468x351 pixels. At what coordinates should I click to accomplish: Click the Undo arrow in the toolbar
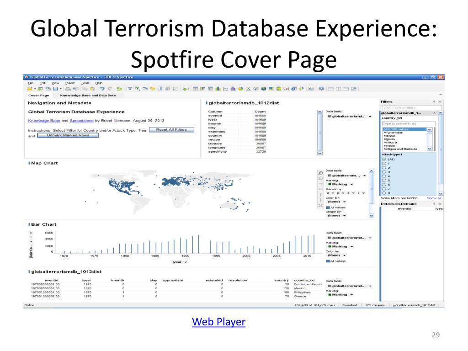102,89
